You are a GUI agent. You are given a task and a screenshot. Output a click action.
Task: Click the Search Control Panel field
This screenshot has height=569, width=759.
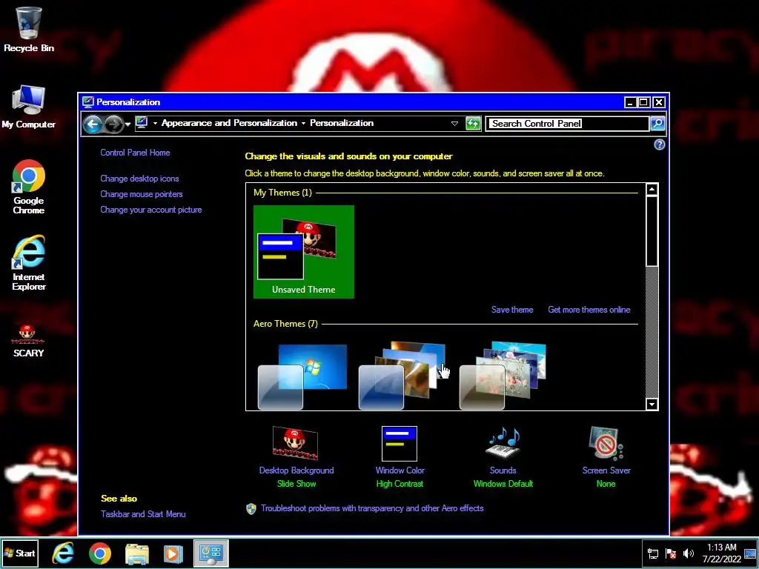[567, 124]
